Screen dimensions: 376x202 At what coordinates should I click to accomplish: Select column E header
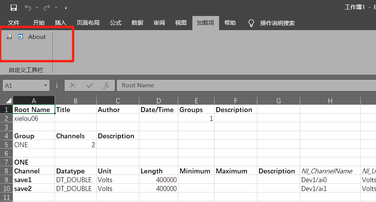(196, 101)
